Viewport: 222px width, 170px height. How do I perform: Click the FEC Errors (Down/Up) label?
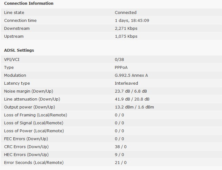point(26,139)
